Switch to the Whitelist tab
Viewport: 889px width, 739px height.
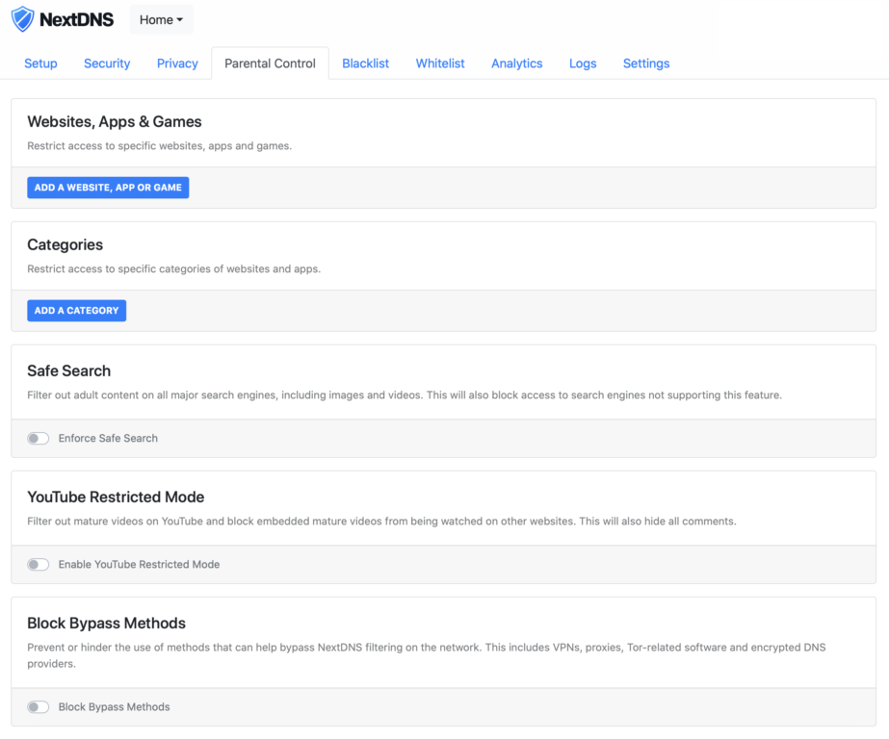[440, 64]
